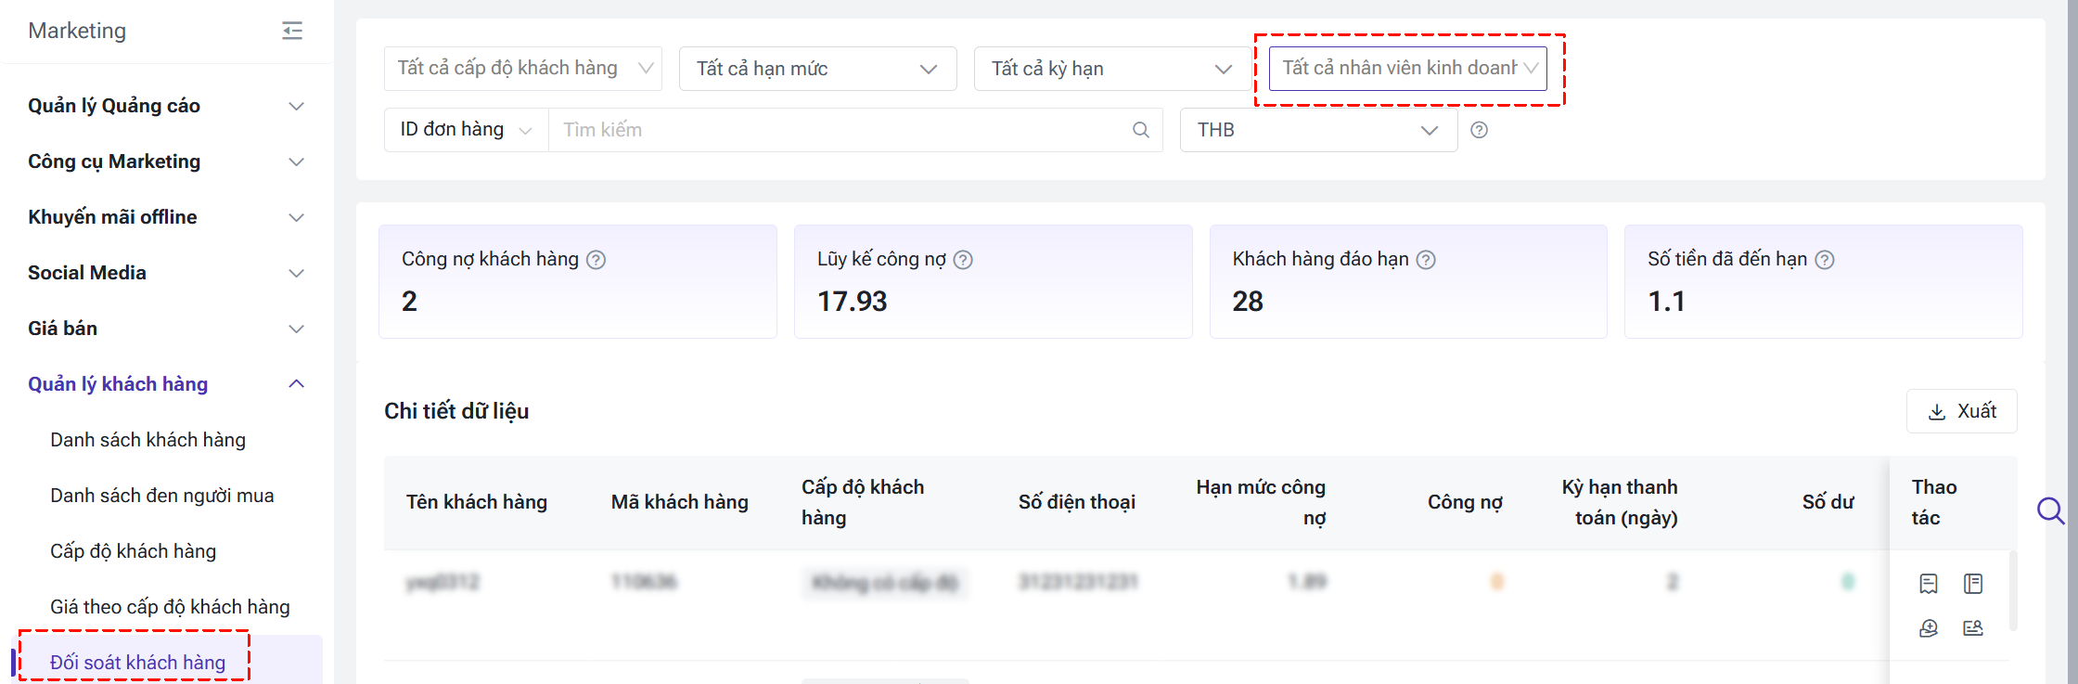The image size is (2078, 684).
Task: Click the hand with plus coin icon
Action: (x=1928, y=628)
